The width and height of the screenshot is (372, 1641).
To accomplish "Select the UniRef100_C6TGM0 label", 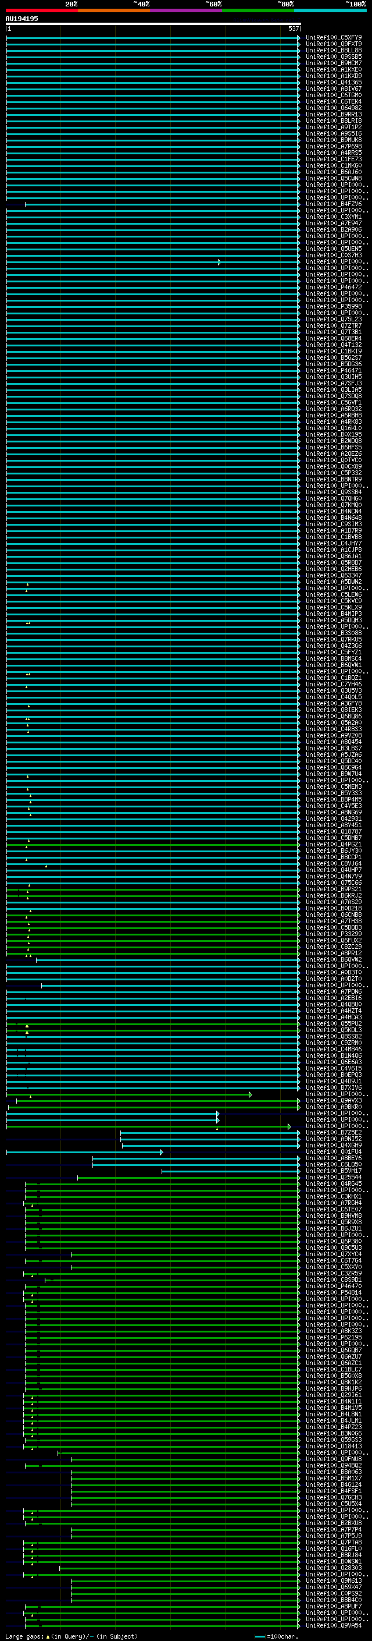I will (334, 95).
